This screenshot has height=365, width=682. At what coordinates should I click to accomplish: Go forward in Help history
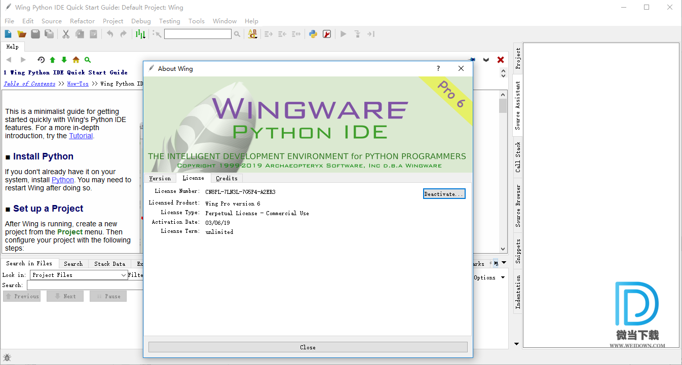coord(23,60)
